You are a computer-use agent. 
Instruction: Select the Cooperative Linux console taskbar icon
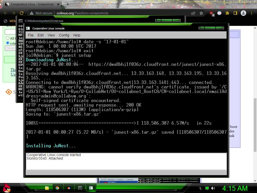click(x=91, y=188)
